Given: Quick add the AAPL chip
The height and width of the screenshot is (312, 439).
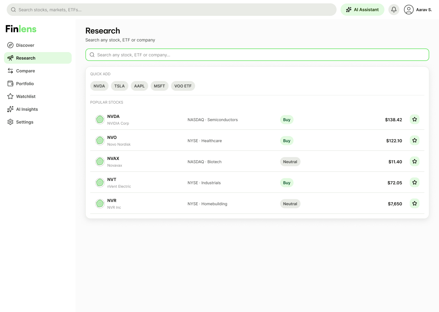Looking at the screenshot, I should [139, 86].
